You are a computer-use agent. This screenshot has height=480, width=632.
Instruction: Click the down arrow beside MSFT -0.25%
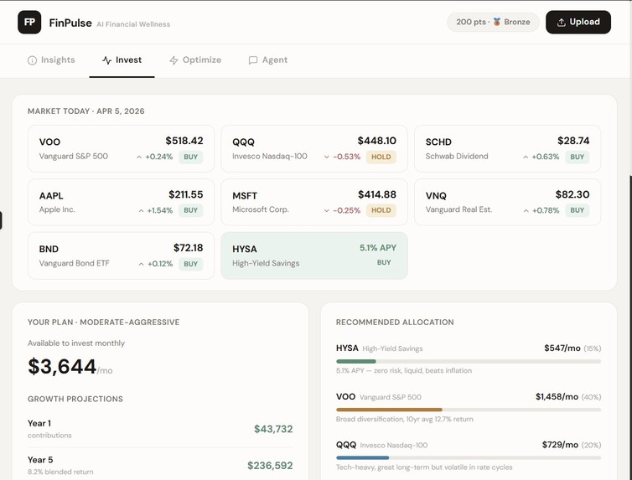[327, 210]
